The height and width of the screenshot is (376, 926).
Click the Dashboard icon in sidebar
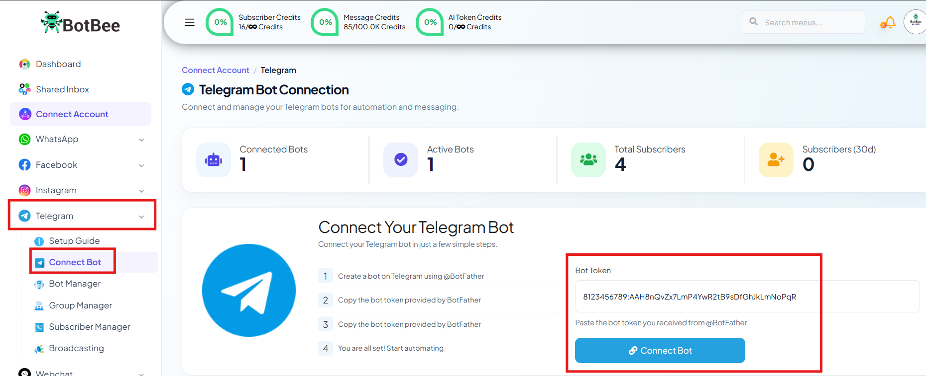point(24,64)
